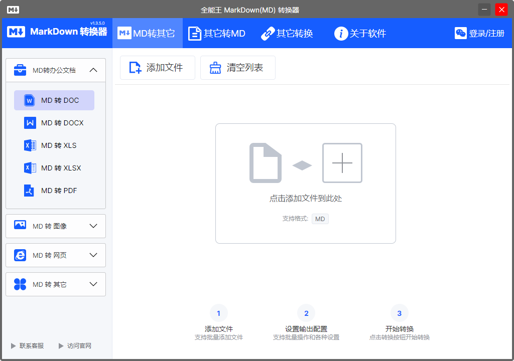Select MD 转 DOC
The height and width of the screenshot is (361, 514).
click(54, 100)
